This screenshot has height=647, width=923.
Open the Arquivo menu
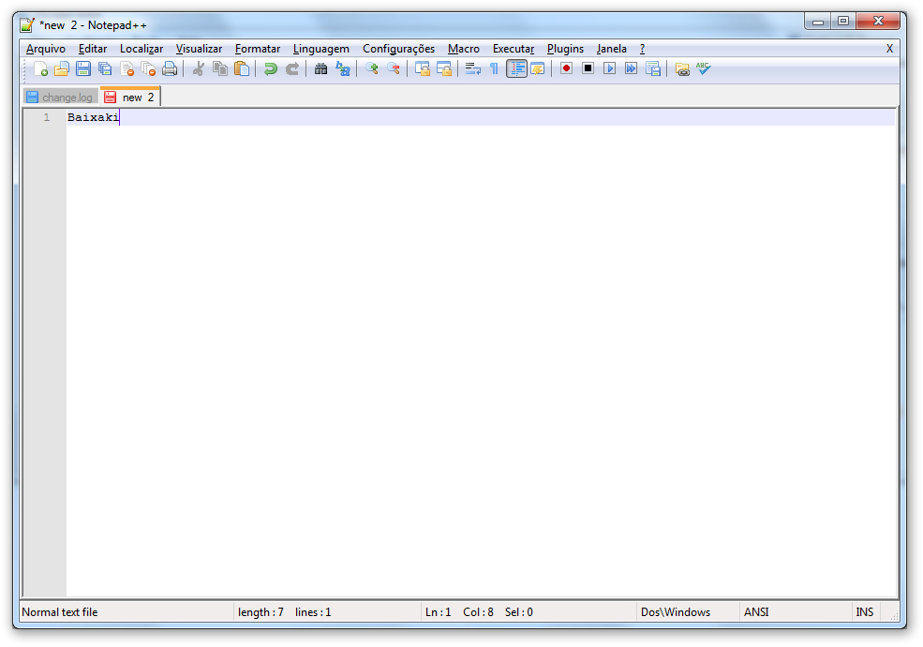pyautogui.click(x=45, y=49)
